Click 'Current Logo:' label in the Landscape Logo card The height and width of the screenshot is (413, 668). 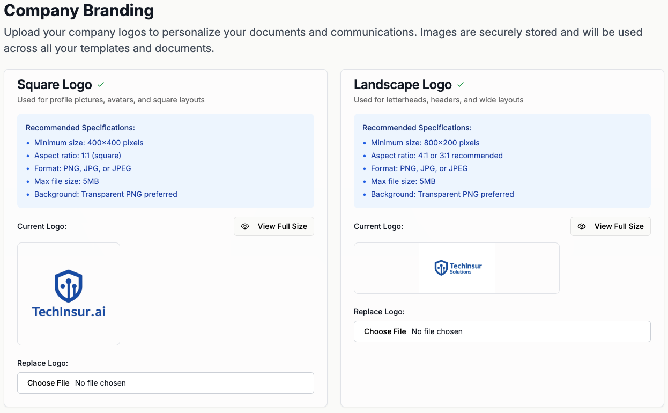coord(378,226)
